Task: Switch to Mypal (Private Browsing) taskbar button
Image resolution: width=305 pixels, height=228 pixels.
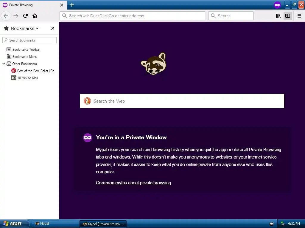Action: coord(103,224)
